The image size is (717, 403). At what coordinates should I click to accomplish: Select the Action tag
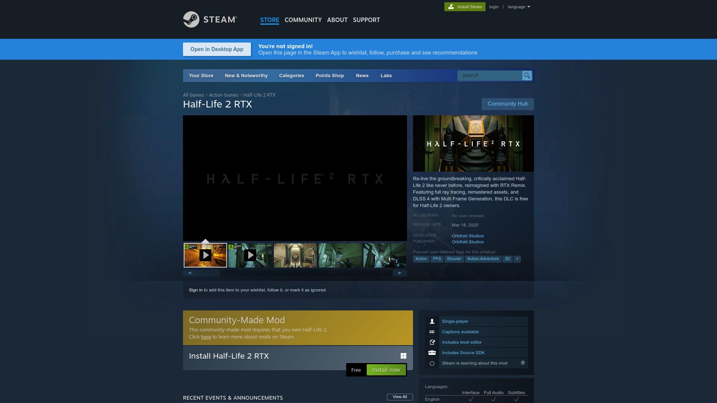click(421, 259)
